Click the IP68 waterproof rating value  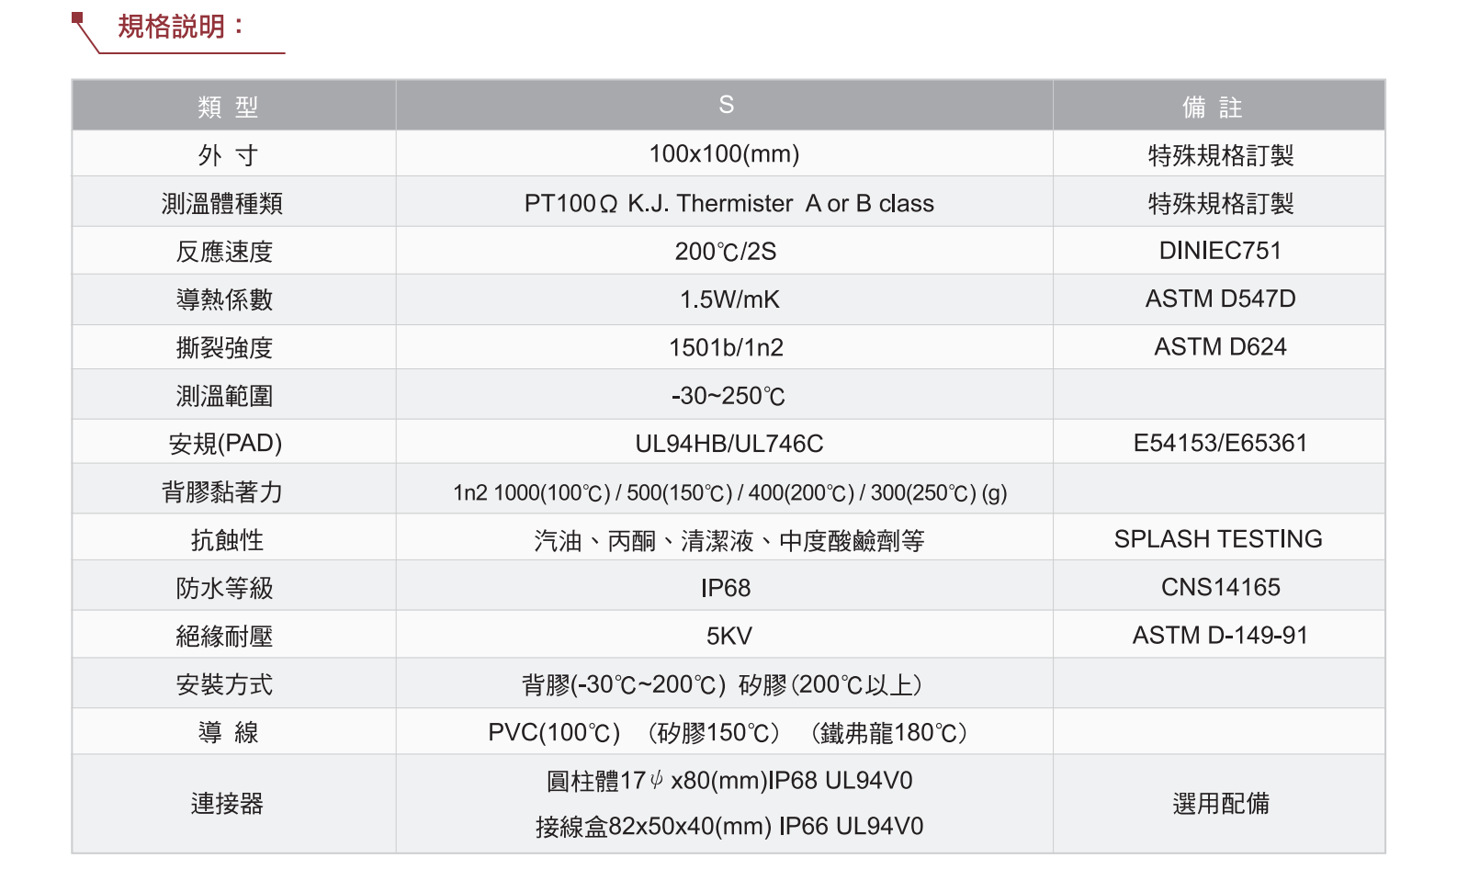click(726, 588)
